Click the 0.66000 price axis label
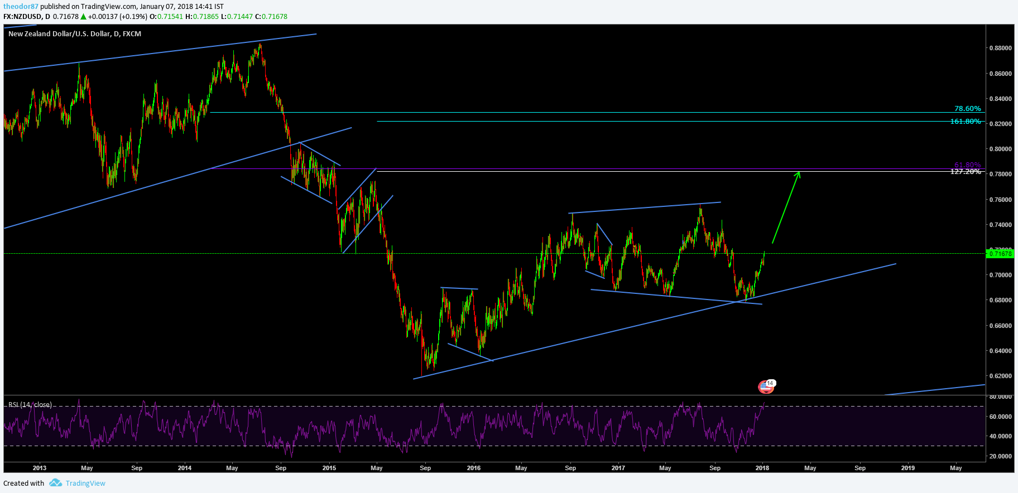Viewport: 1018px width, 493px height. click(x=1000, y=326)
